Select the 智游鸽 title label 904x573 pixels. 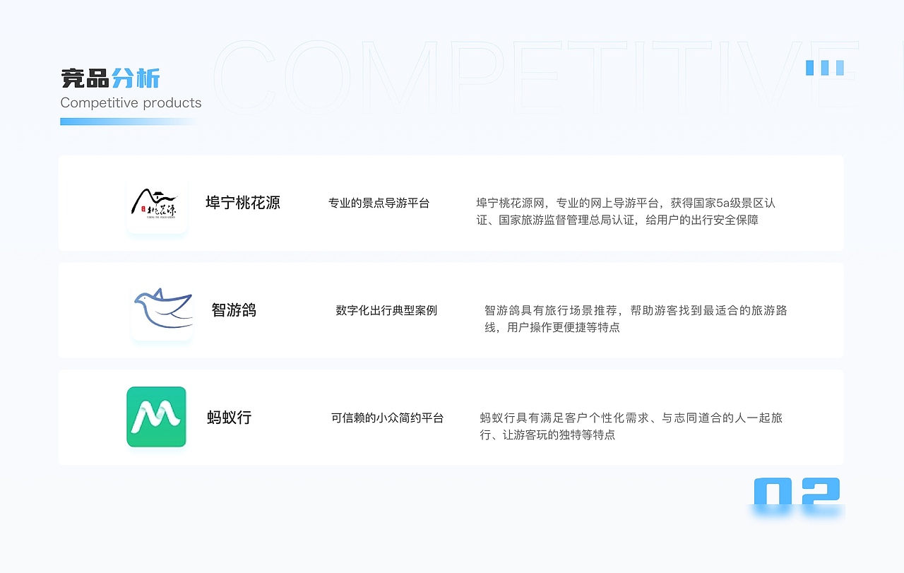tap(234, 310)
